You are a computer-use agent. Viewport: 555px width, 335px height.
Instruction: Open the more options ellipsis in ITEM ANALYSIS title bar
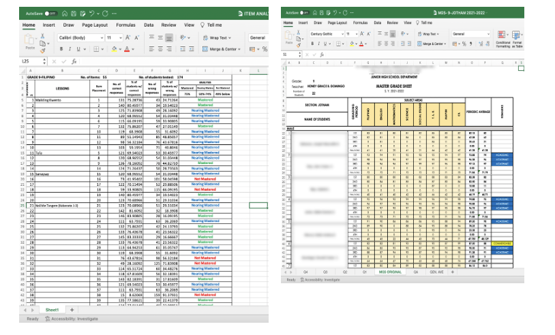(114, 14)
